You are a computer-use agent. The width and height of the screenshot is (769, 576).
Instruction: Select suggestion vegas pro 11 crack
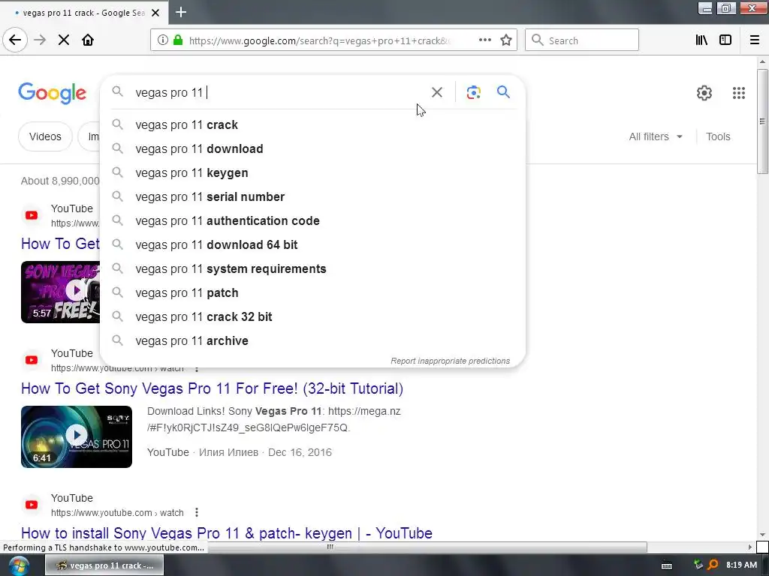coord(312,125)
